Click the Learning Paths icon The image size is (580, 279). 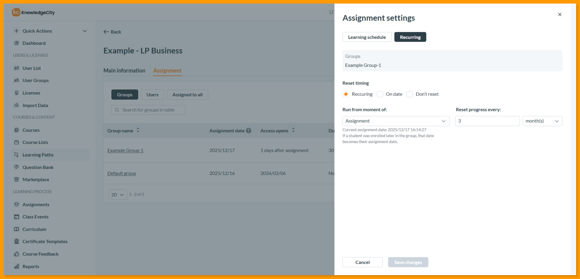pyautogui.click(x=16, y=155)
